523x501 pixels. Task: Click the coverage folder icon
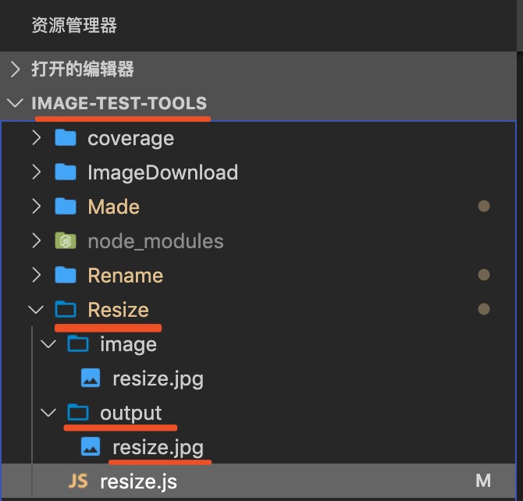coord(66,137)
